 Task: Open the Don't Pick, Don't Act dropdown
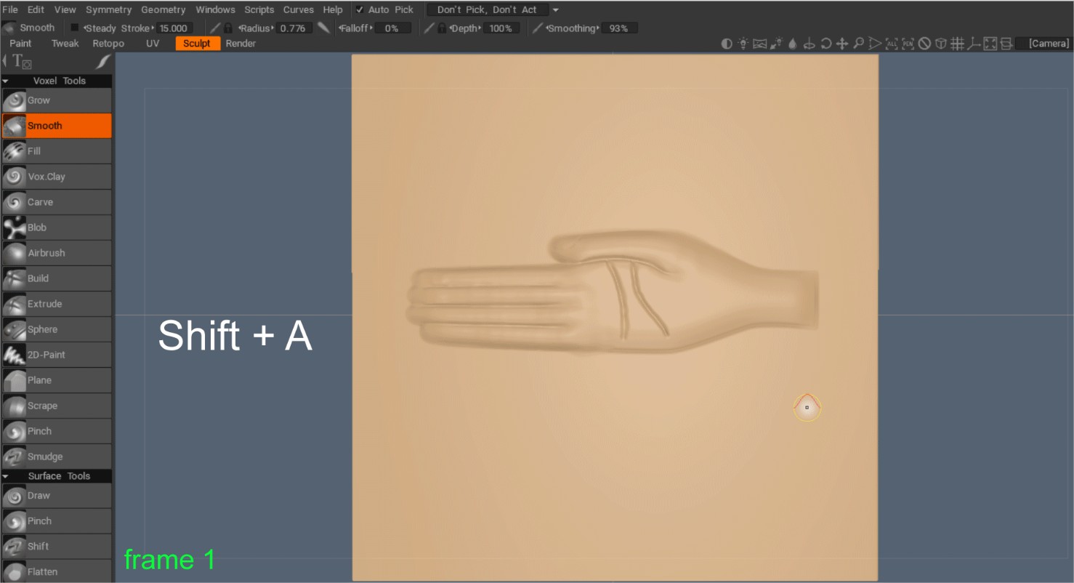[x=487, y=9]
